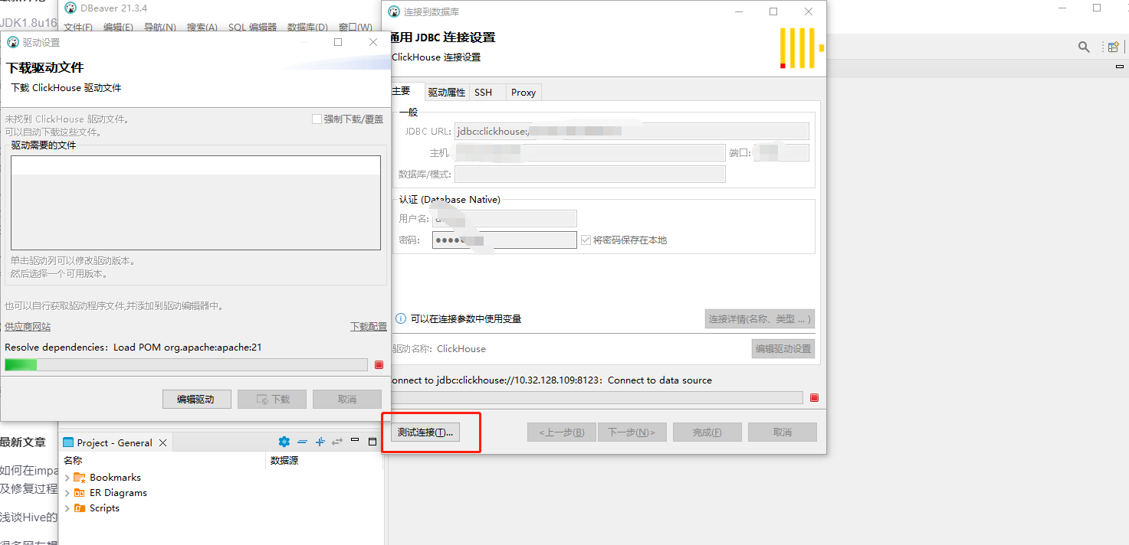Click the info icon beside variables hint
This screenshot has height=545, width=1129.
point(400,318)
